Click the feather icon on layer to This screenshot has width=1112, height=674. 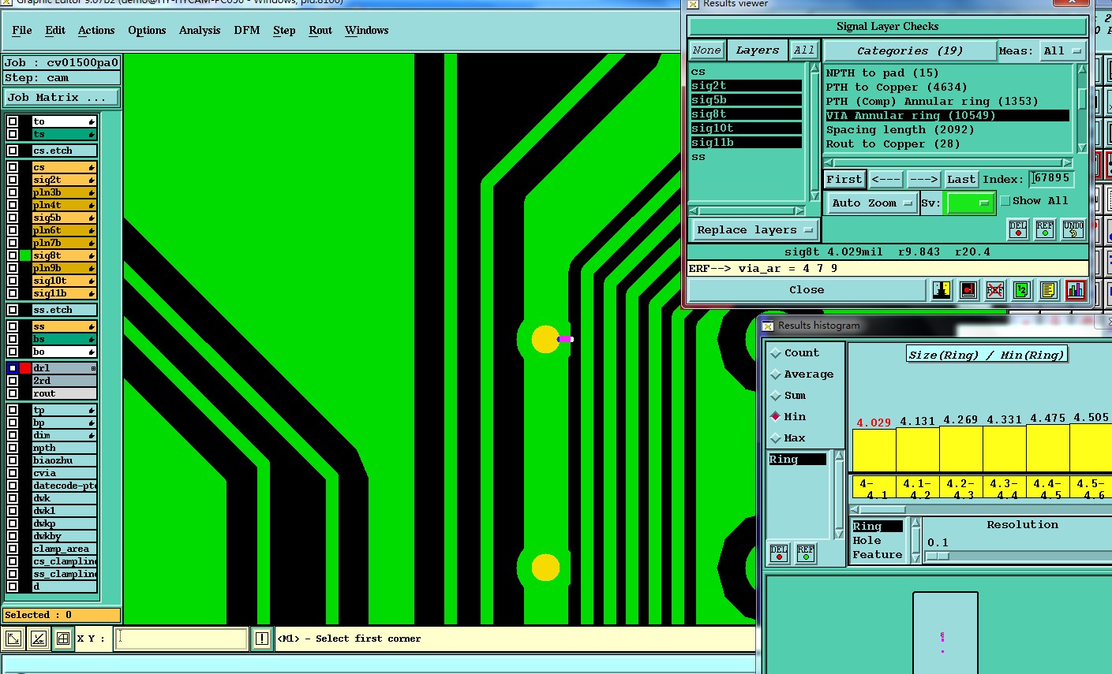[92, 122]
